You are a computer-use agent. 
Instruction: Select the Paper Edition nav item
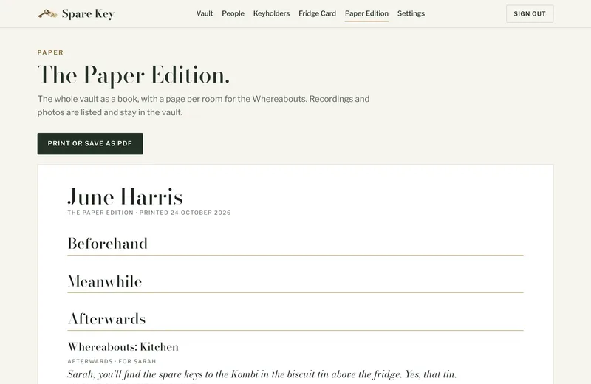366,13
